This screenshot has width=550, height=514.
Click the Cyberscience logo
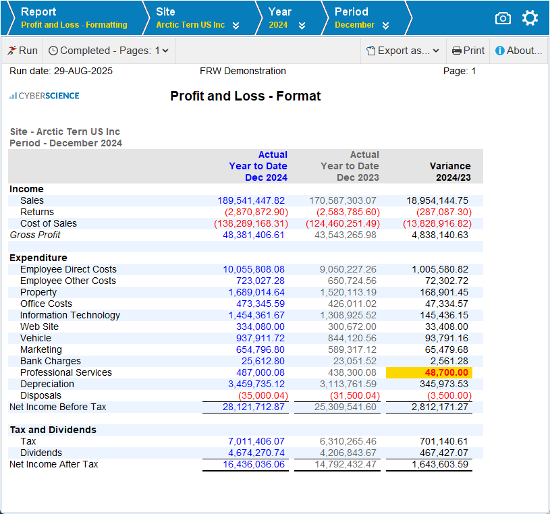coord(45,96)
